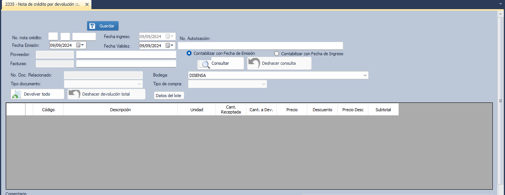Click the Consultar magnifier icon
The image size is (505, 195).
(205, 64)
